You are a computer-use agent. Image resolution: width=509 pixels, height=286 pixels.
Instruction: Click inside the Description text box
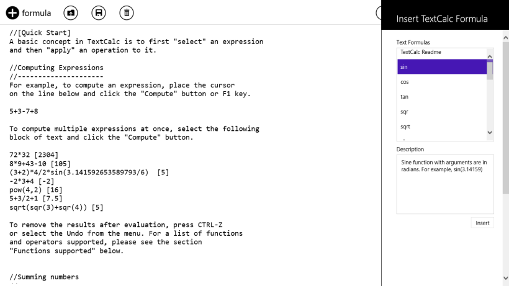[444, 184]
